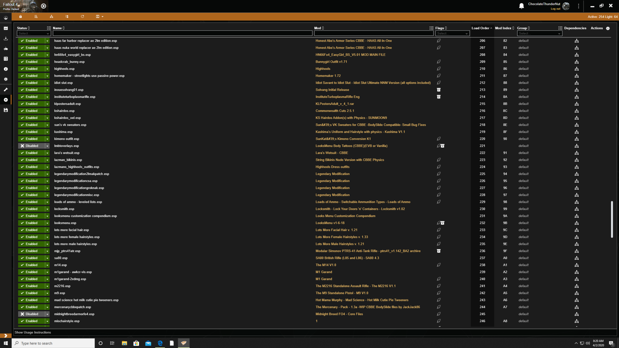Sort by the Status column header
The width and height of the screenshot is (619, 348).
pyautogui.click(x=23, y=28)
